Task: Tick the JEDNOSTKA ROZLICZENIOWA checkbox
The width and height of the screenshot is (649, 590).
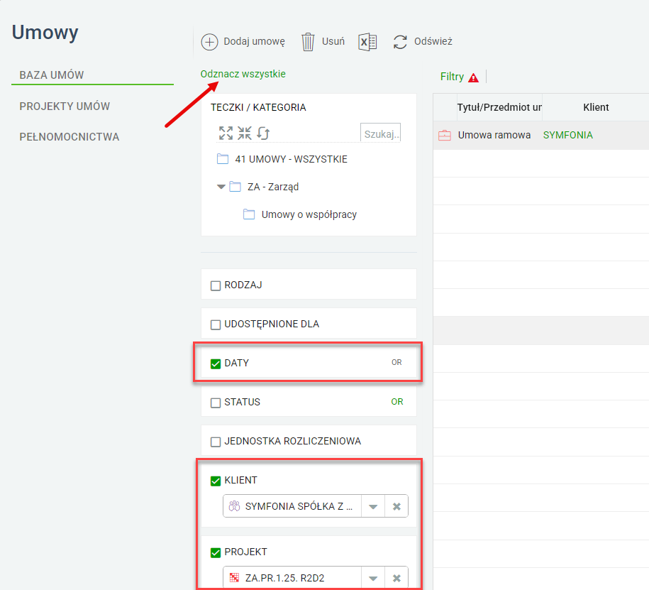Action: [x=216, y=442]
